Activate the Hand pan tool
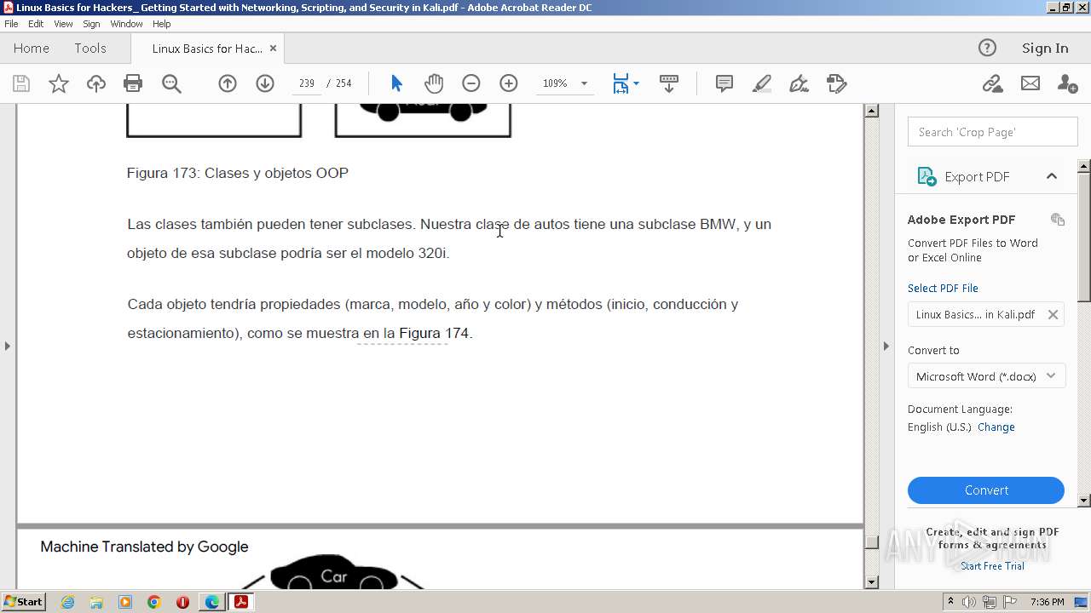The image size is (1091, 613). coord(434,83)
